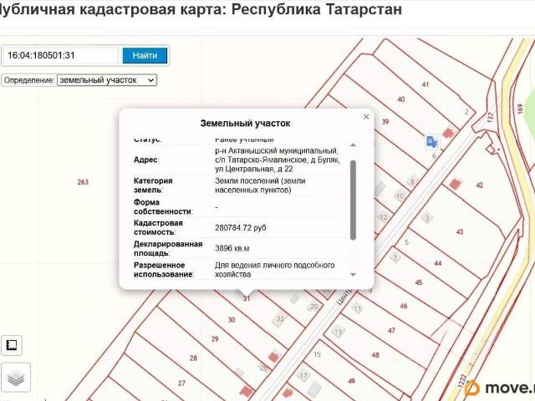
Task: Click the cadastral value 280784.72 руб
Action: (241, 228)
